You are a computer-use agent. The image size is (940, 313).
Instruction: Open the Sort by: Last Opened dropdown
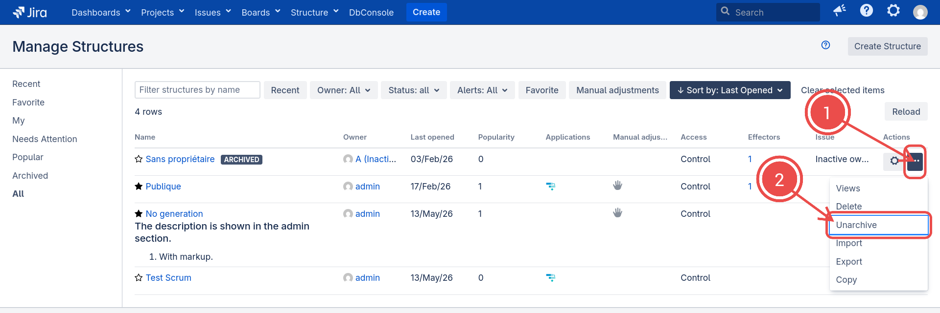tap(730, 90)
